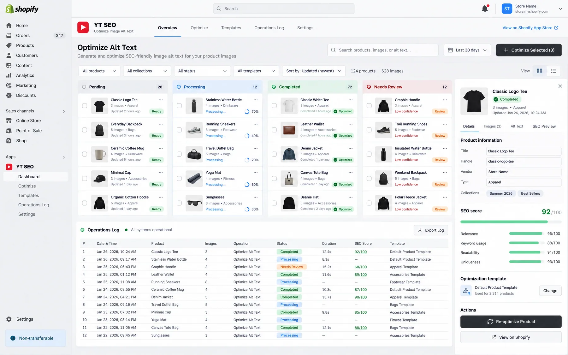
Task: Click the Shopify logo
Action: click(x=22, y=9)
